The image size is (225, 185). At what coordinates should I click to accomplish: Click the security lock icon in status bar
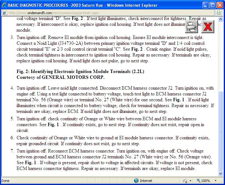(185, 181)
